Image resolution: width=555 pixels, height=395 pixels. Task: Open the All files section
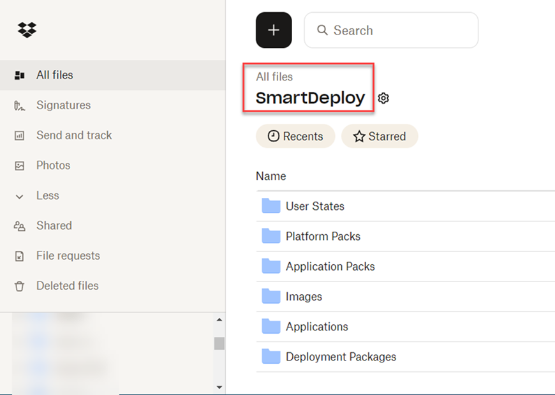tap(112, 75)
